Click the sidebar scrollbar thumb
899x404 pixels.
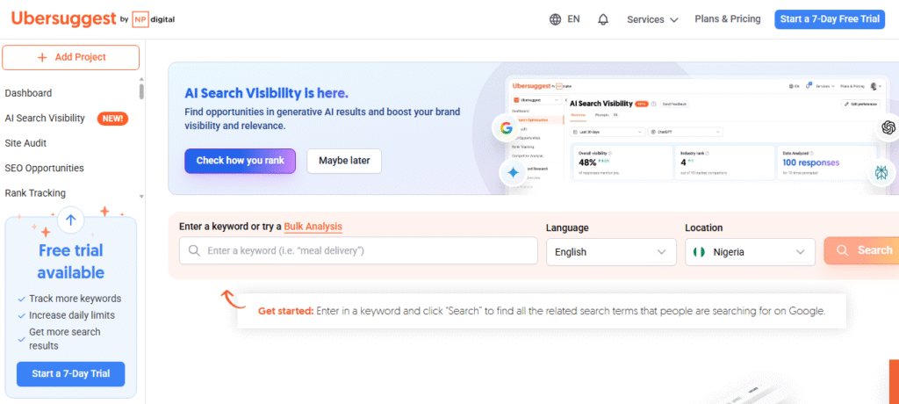click(141, 92)
